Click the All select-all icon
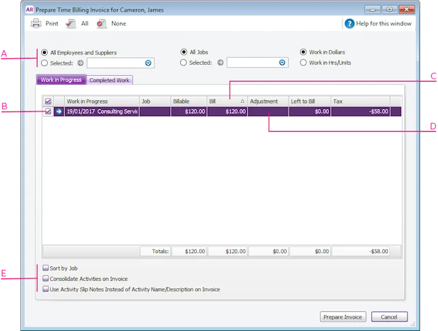 pos(70,23)
